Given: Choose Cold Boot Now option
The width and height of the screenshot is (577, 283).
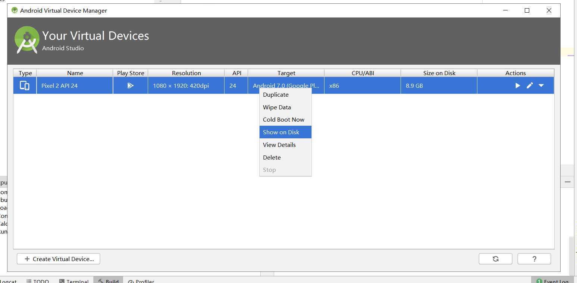Looking at the screenshot, I should (285, 119).
